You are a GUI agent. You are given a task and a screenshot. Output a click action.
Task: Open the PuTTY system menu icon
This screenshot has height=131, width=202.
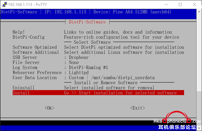click(5, 4)
